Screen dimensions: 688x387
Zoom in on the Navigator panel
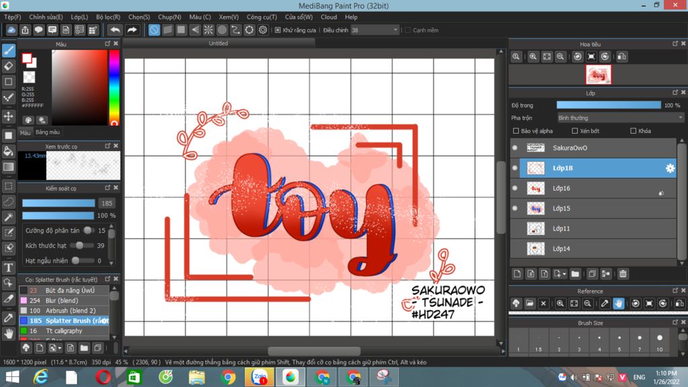point(533,56)
